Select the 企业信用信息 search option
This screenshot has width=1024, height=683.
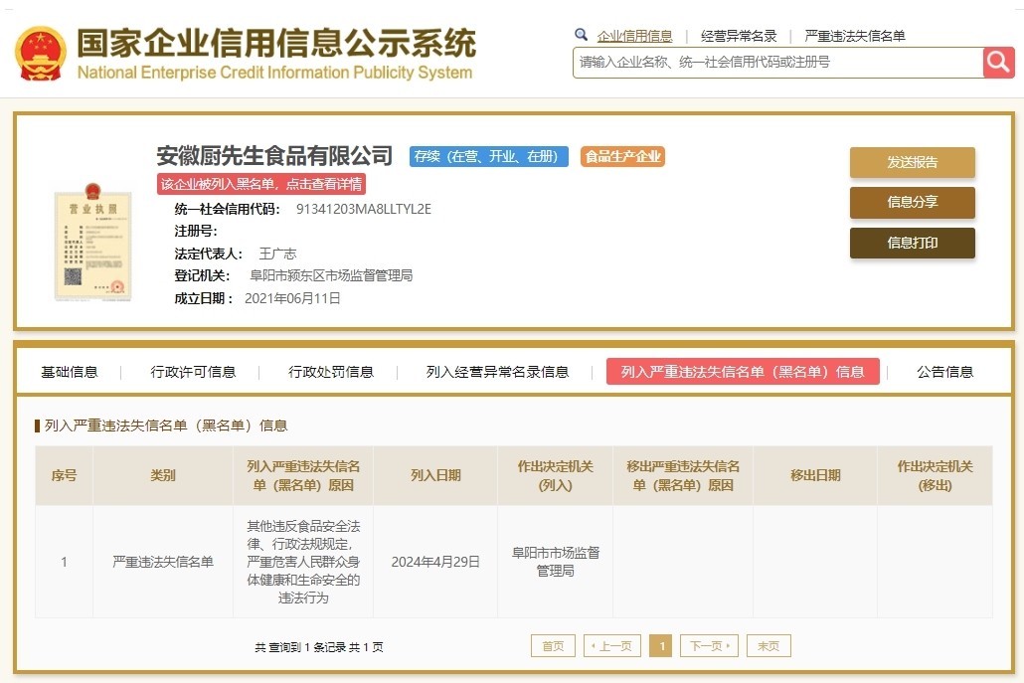point(634,36)
